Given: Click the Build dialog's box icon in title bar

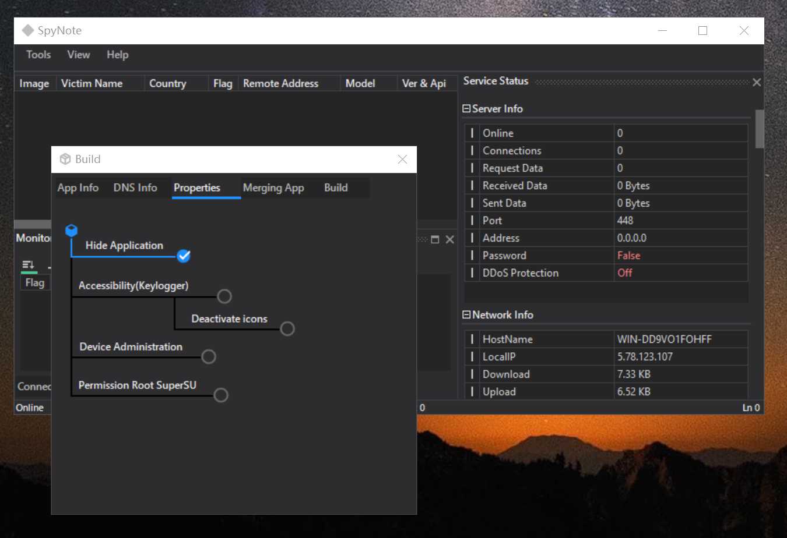Looking at the screenshot, I should click(x=65, y=159).
